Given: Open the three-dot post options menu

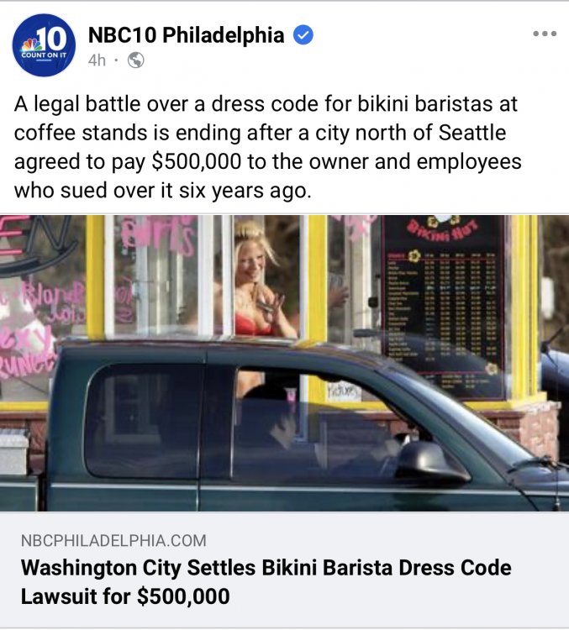Looking at the screenshot, I should click(545, 34).
